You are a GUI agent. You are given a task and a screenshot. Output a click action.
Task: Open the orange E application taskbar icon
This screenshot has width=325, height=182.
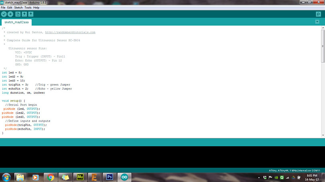94,178
